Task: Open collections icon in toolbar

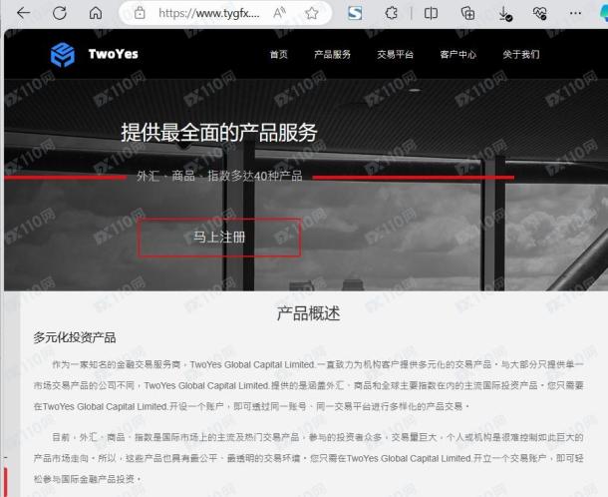Action: click(467, 14)
